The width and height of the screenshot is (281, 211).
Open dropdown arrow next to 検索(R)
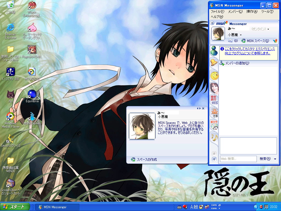(275, 159)
